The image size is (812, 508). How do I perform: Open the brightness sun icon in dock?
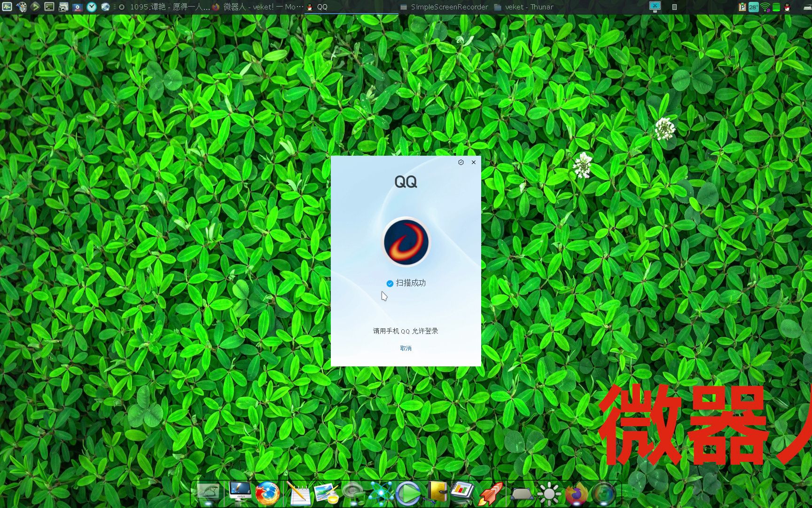[x=549, y=494]
